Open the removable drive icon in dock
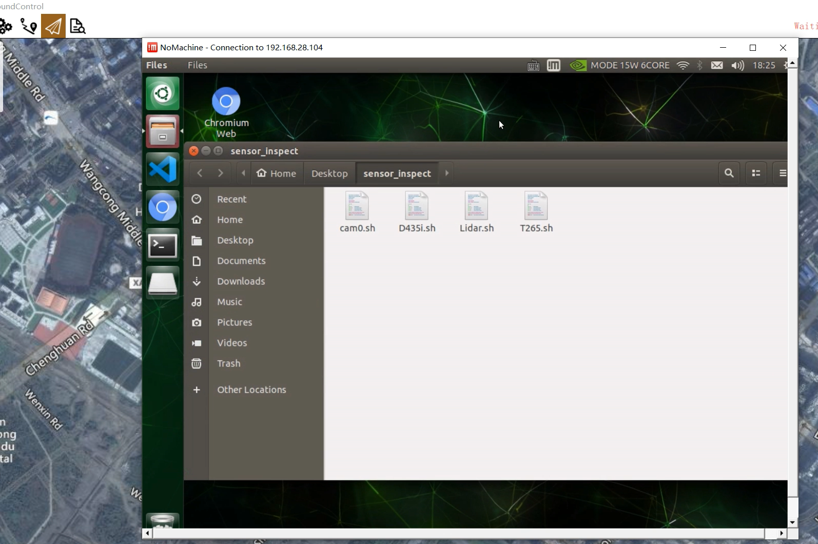The width and height of the screenshot is (818, 544). tap(163, 283)
